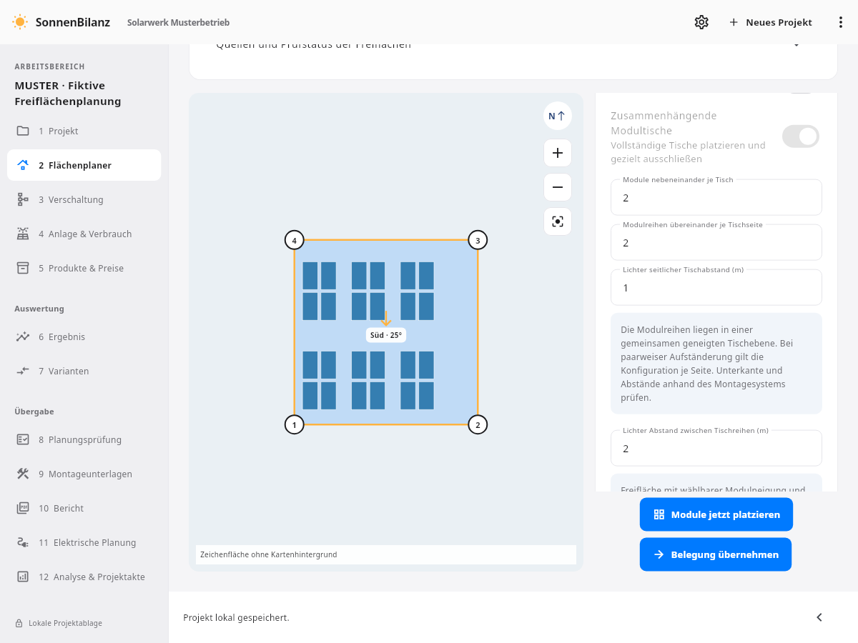Screen dimensions: 858x643
Task: Click the Modulreihen übereinander je Tischseite field
Action: [x=716, y=242]
